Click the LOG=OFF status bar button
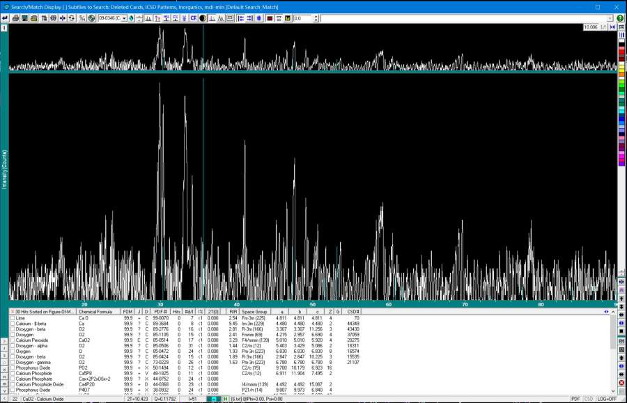Image resolution: width=627 pixels, height=403 pixels. (x=607, y=399)
